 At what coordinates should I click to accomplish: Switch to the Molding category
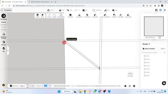(x=3, y=22)
